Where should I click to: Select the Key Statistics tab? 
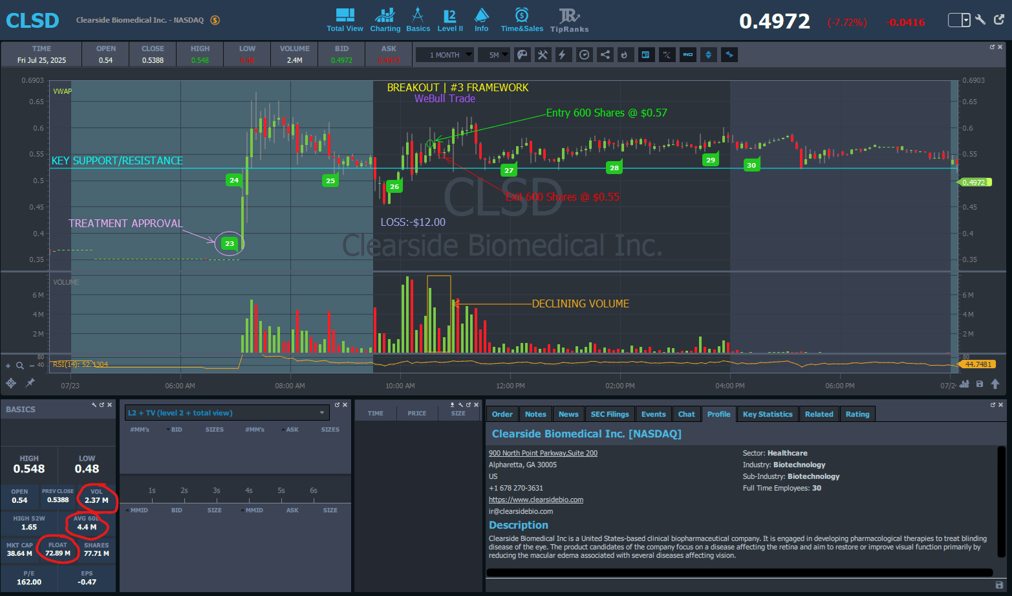[x=767, y=414]
